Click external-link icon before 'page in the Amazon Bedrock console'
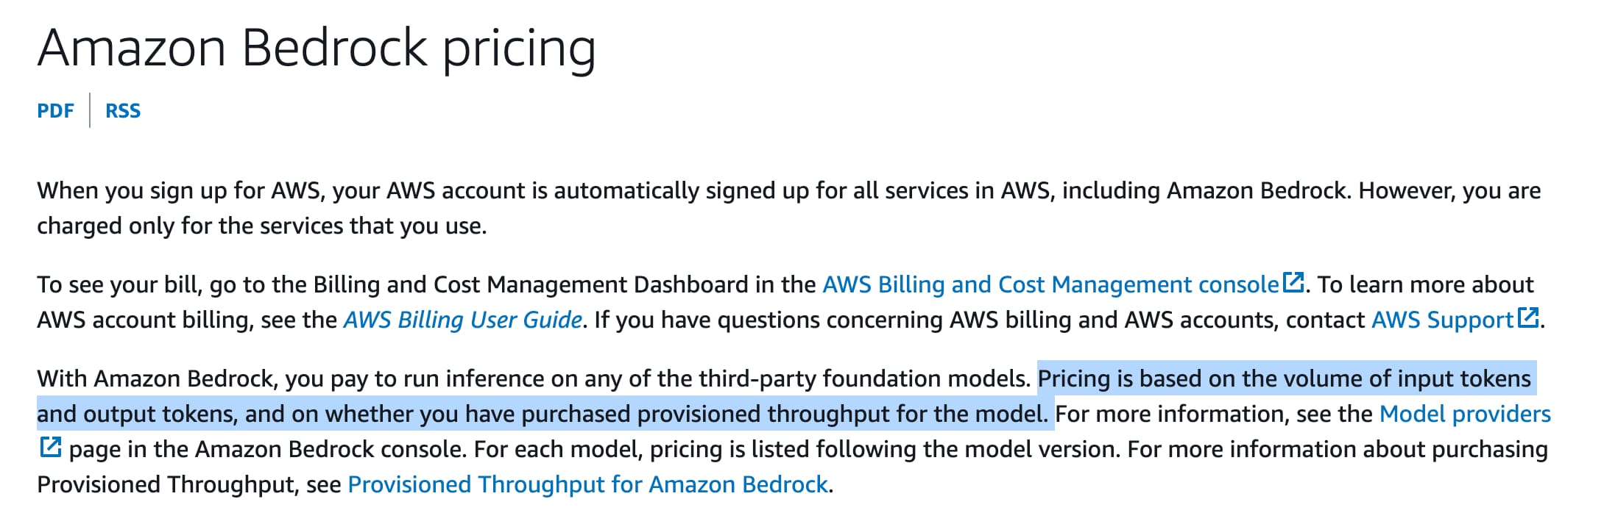The image size is (1618, 513). (50, 447)
